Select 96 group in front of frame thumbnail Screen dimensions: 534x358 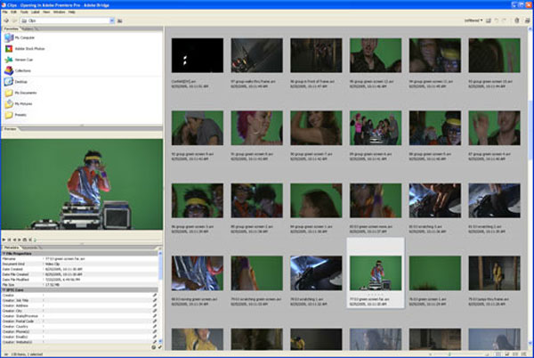pyautogui.click(x=316, y=55)
